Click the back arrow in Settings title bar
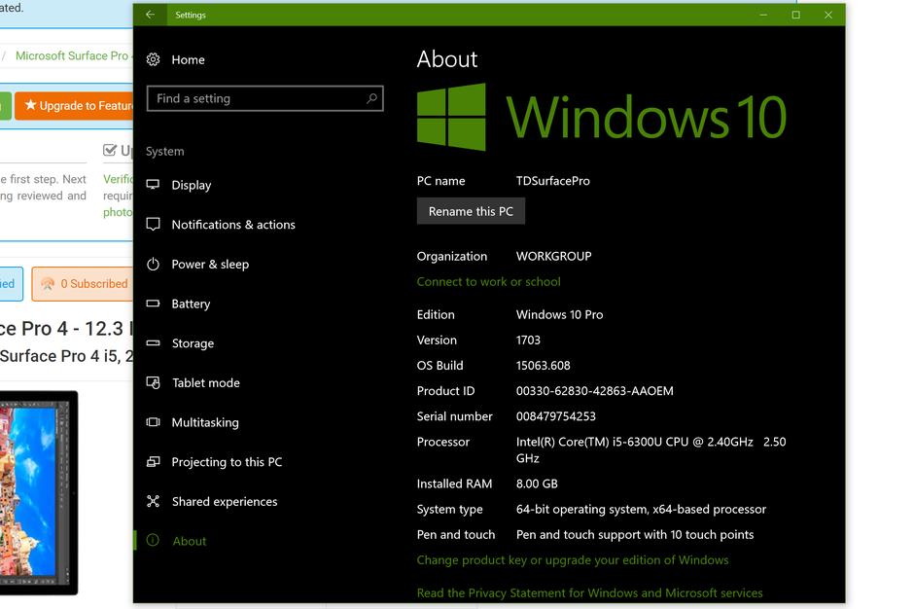Viewport: 914px width, 609px height. [151, 15]
